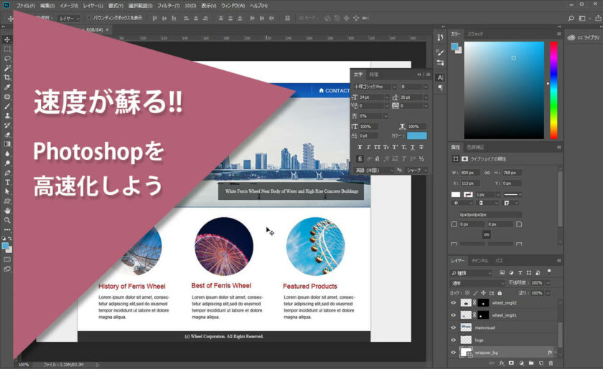Open the Layers panel options menu icon

tap(558, 261)
